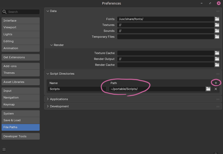
Task: Open folder browser for Fonts path
Action: 217,19
